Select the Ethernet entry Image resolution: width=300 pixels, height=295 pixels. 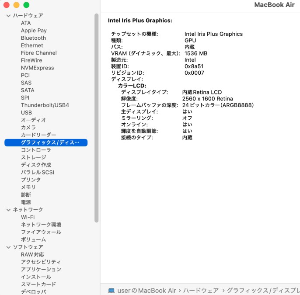tap(32, 45)
